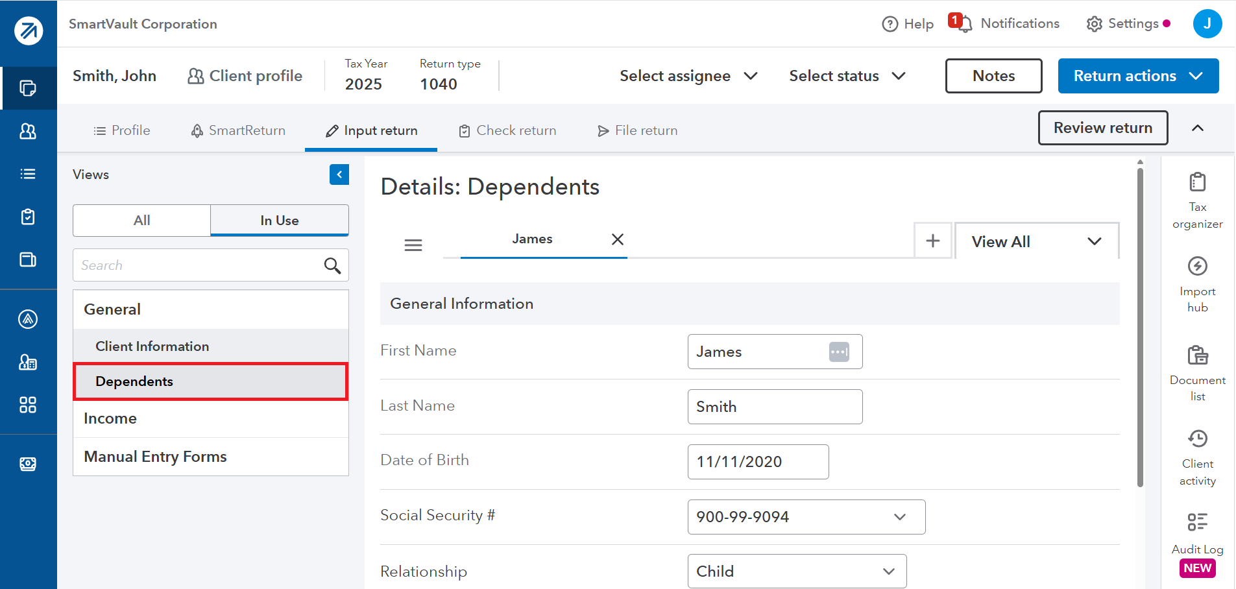The height and width of the screenshot is (589, 1236).
Task: Open the clients people icon in sidebar
Action: pos(28,131)
